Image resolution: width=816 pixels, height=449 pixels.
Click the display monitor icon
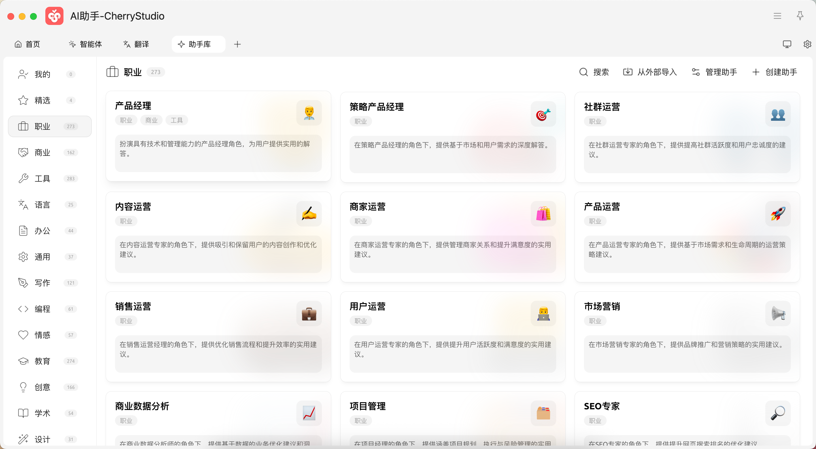pyautogui.click(x=787, y=44)
